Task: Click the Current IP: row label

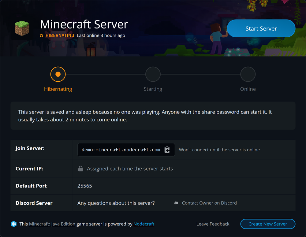Action: tap(29, 168)
